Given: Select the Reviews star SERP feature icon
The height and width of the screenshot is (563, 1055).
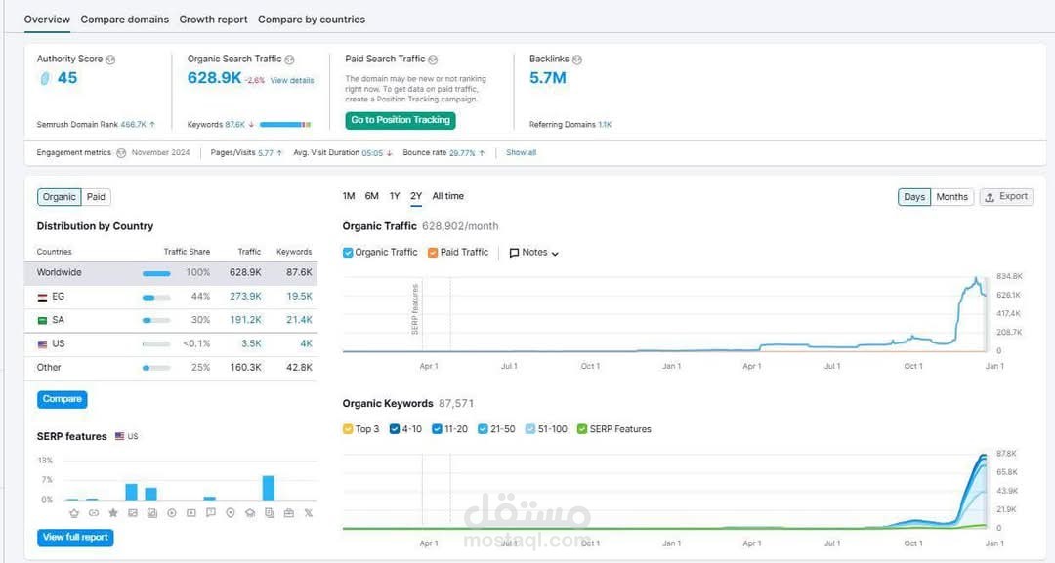Looking at the screenshot, I should 113,513.
